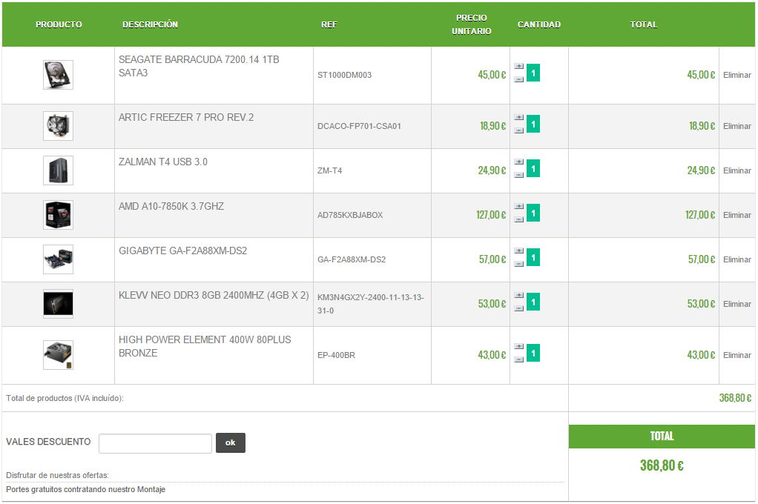Select reference DCACO-FP701-CSA01 text
The height and width of the screenshot is (504, 758).
[359, 126]
